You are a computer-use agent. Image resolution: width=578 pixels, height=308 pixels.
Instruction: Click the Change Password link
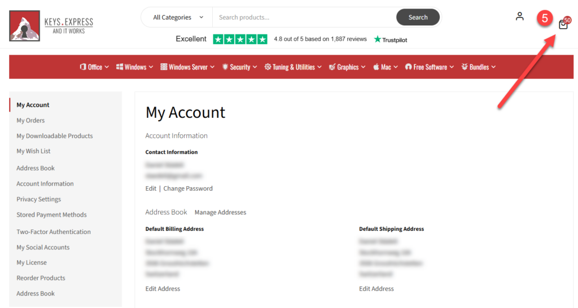click(188, 188)
